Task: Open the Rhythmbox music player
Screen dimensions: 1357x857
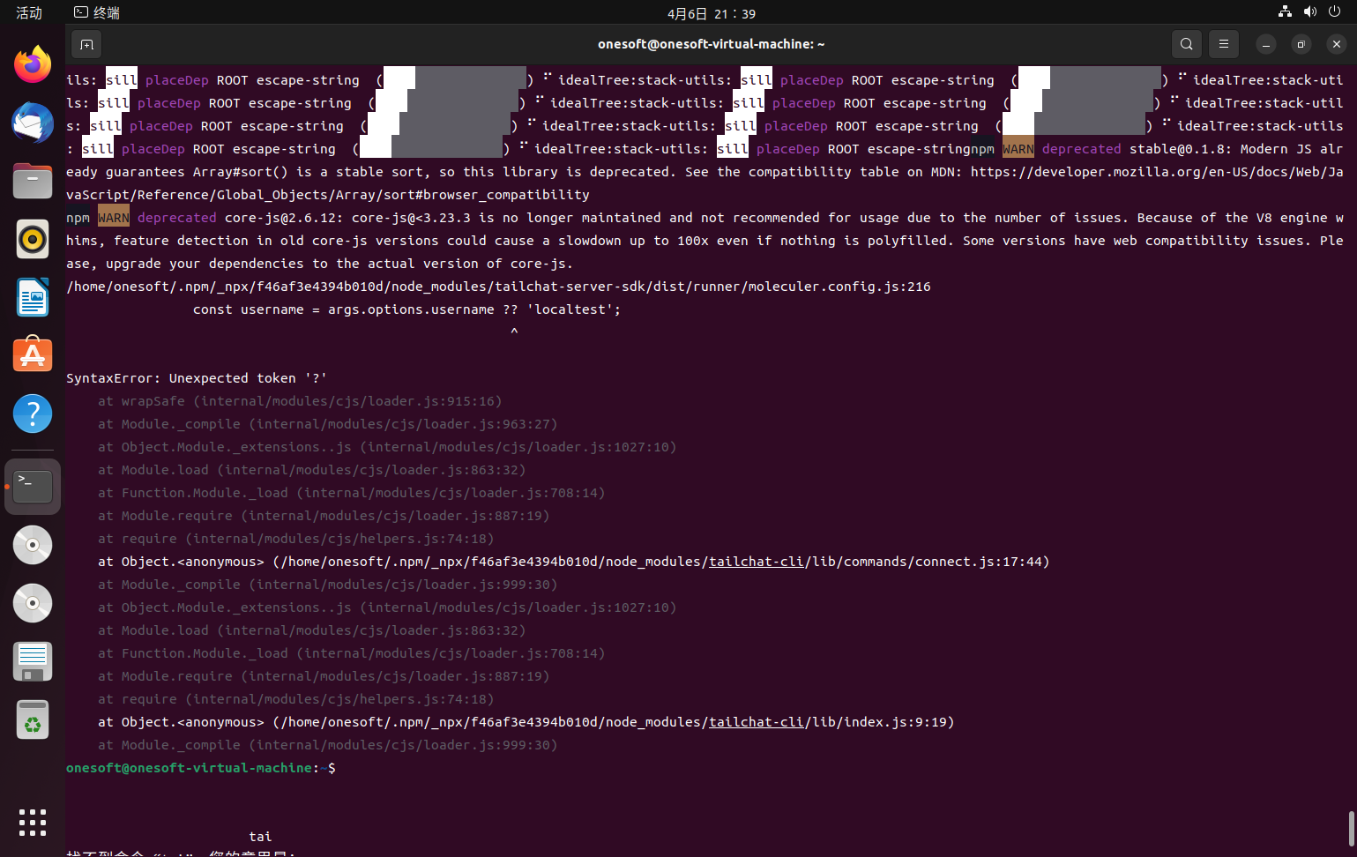Action: pyautogui.click(x=32, y=238)
